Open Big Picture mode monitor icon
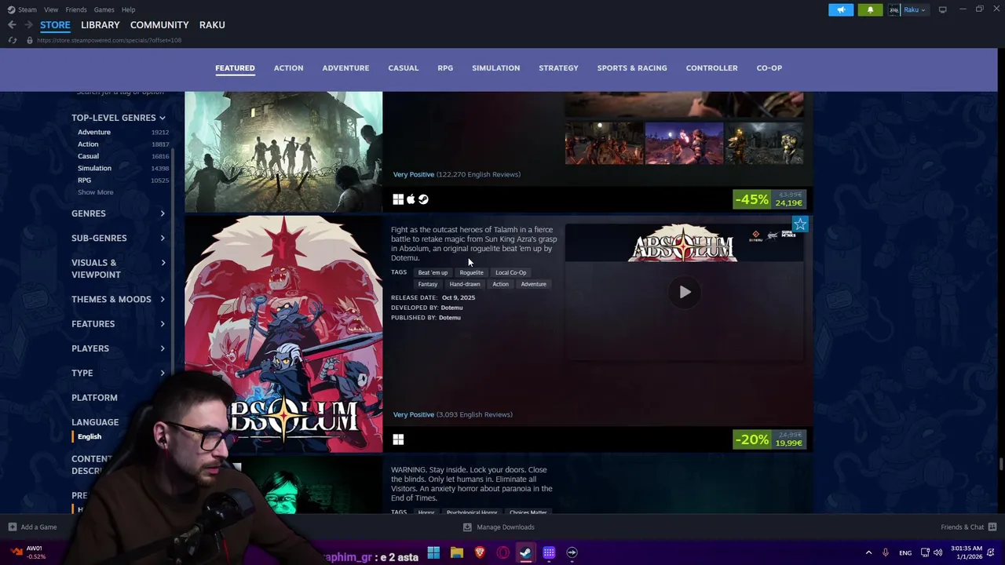Viewport: 1005px width, 565px height. coord(942,9)
